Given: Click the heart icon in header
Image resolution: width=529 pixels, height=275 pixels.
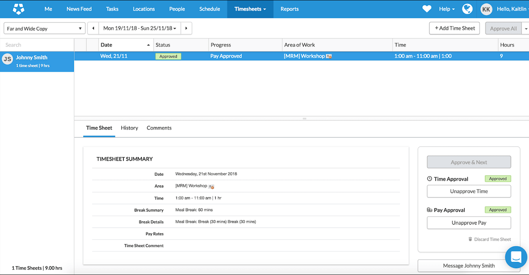Looking at the screenshot, I should coord(427,9).
